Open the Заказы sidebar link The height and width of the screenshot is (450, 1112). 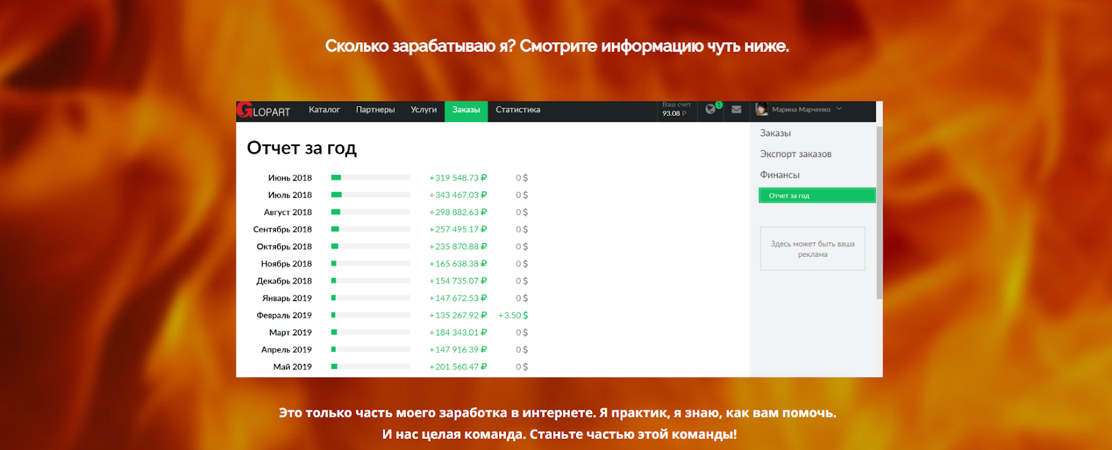click(775, 133)
